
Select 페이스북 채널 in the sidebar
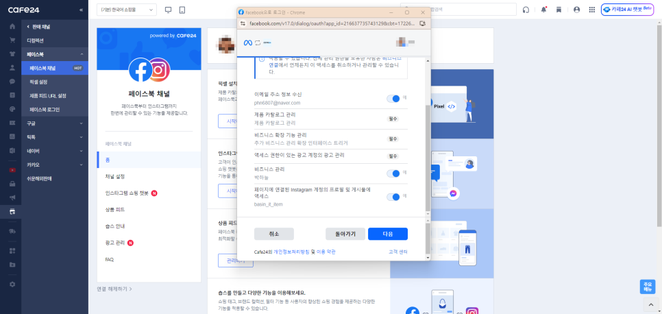pos(54,68)
